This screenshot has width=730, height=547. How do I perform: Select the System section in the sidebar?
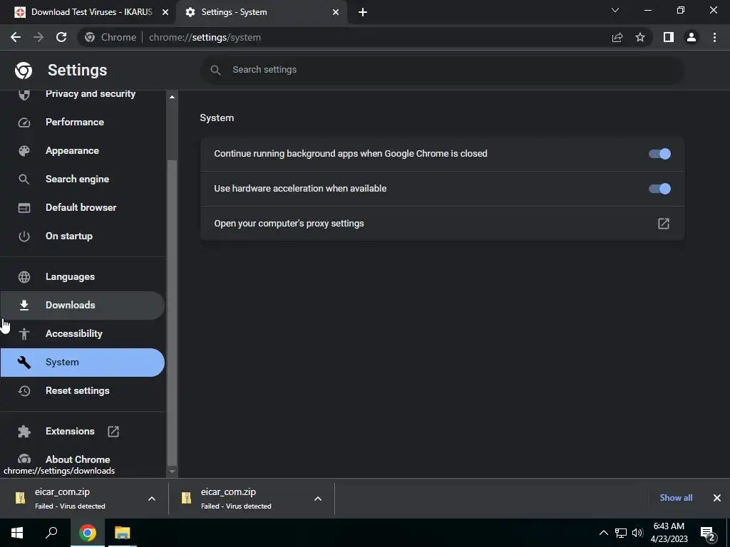click(x=83, y=363)
